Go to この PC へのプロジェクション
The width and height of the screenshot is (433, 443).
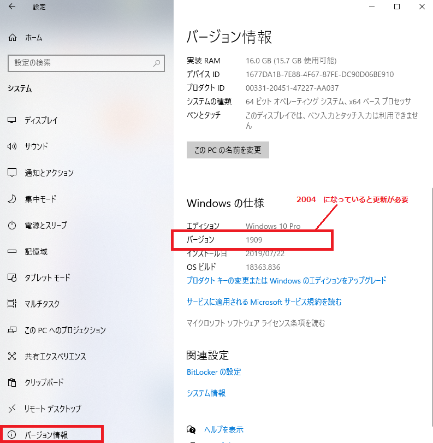65,330
